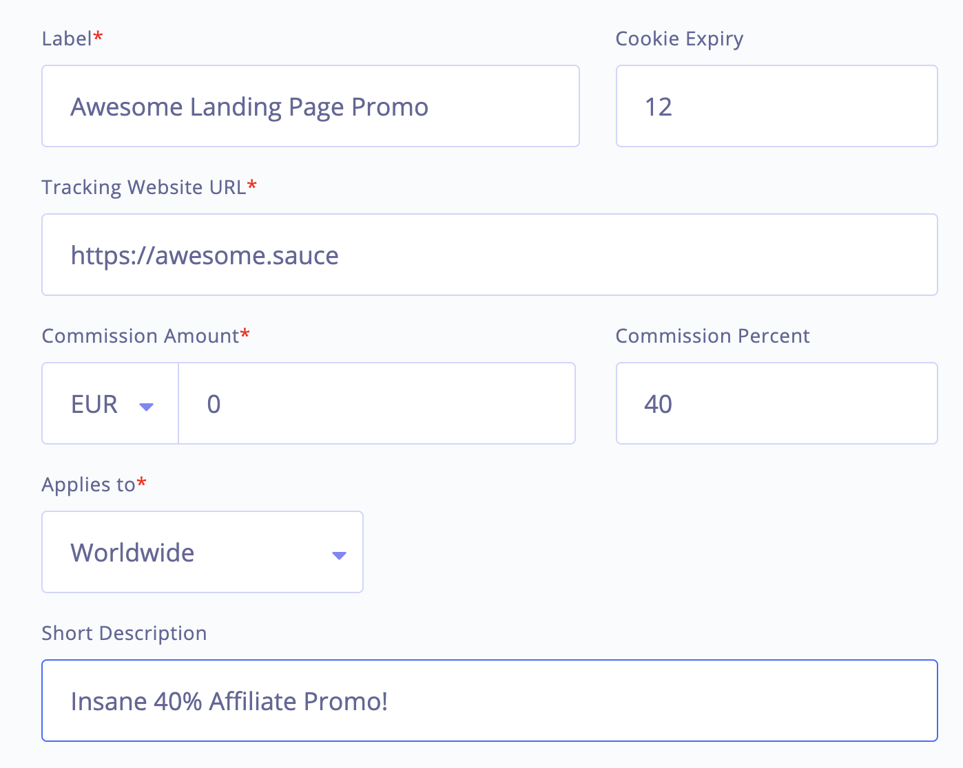
Task: Place cursor on "Insane 40% Affiliate Promo!" text
Action: (229, 702)
